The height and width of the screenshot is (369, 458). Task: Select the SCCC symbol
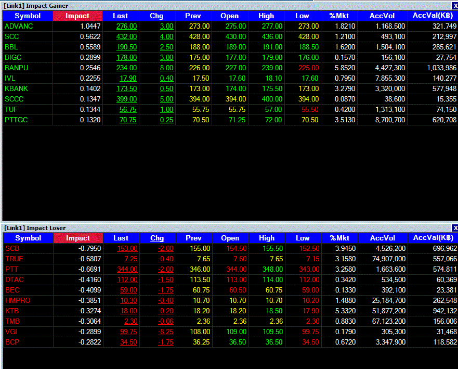pyautogui.click(x=14, y=99)
